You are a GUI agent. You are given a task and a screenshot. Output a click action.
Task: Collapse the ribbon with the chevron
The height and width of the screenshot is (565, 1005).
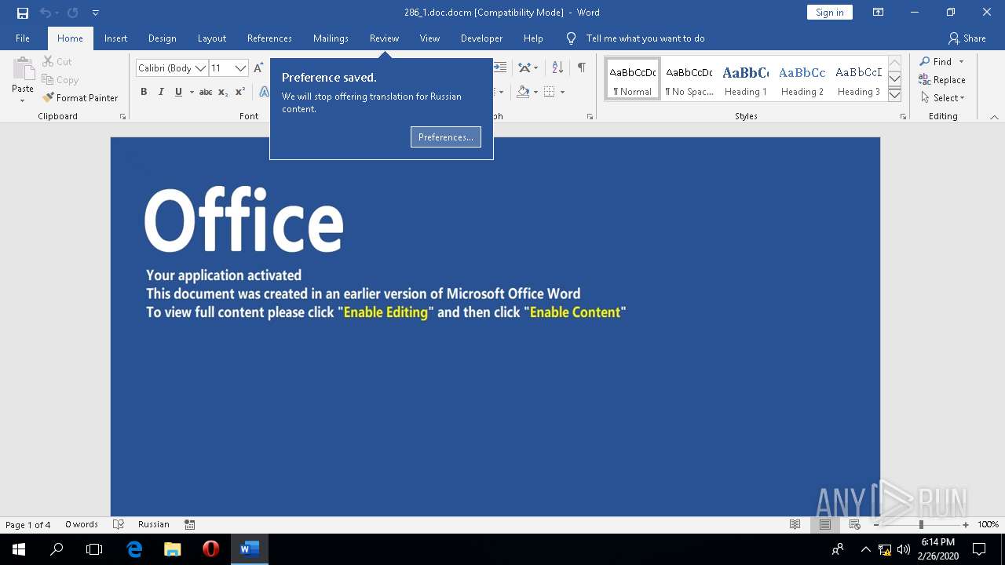tap(994, 117)
